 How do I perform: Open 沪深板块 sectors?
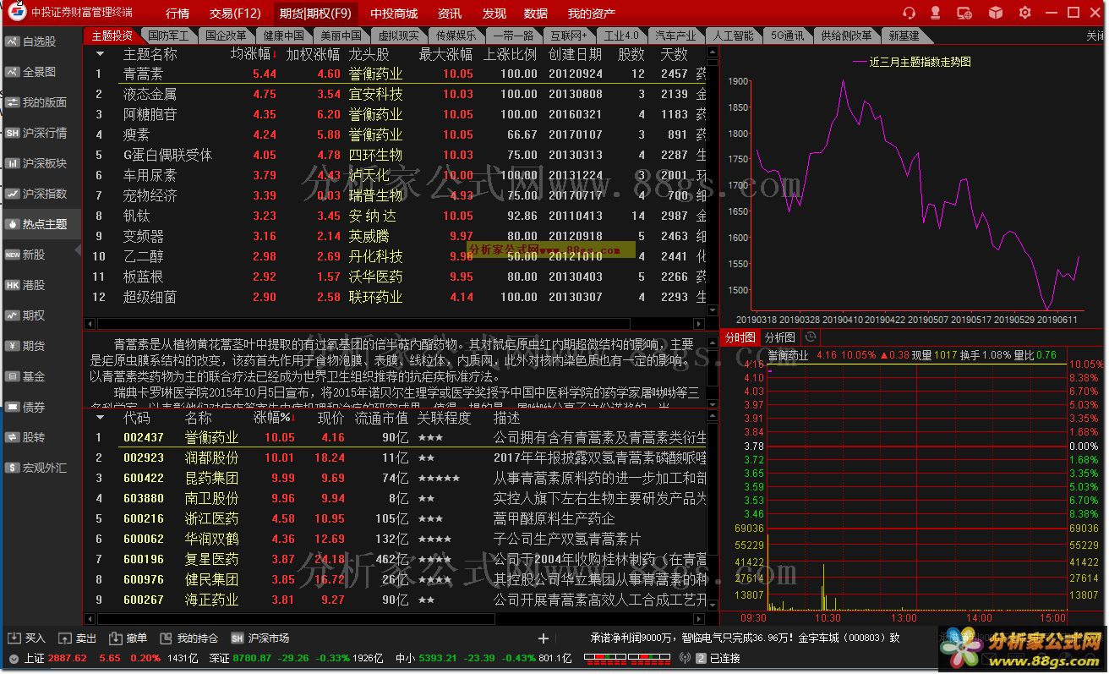click(x=41, y=163)
